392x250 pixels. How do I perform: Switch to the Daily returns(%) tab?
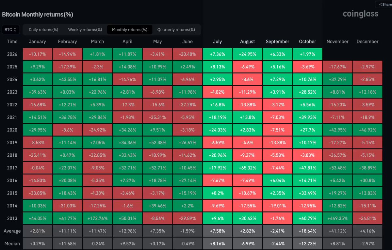43,30
